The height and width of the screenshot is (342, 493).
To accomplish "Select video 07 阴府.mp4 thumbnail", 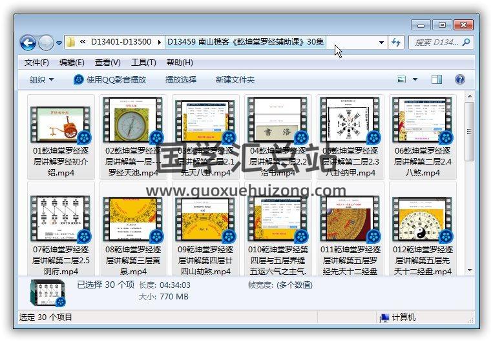I will 60,219.
